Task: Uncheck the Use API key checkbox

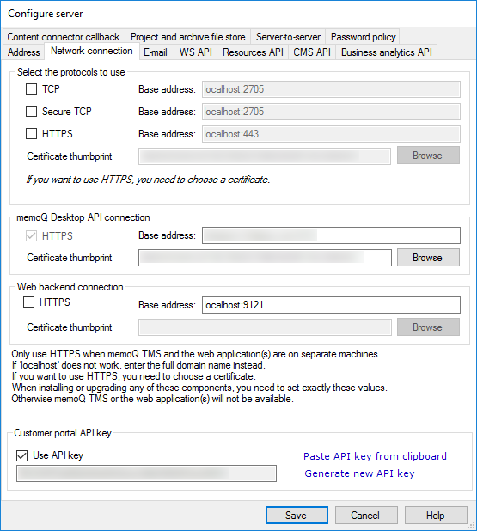Action: (x=22, y=455)
